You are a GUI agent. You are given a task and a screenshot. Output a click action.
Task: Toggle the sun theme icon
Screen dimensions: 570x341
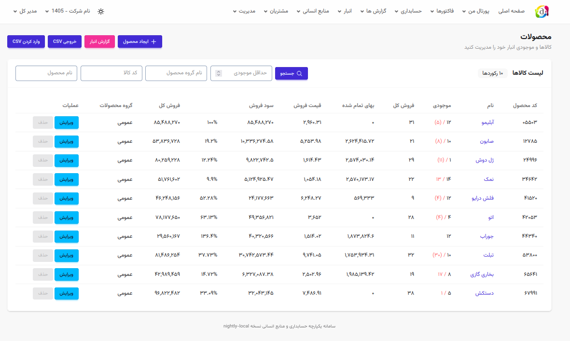pos(101,11)
